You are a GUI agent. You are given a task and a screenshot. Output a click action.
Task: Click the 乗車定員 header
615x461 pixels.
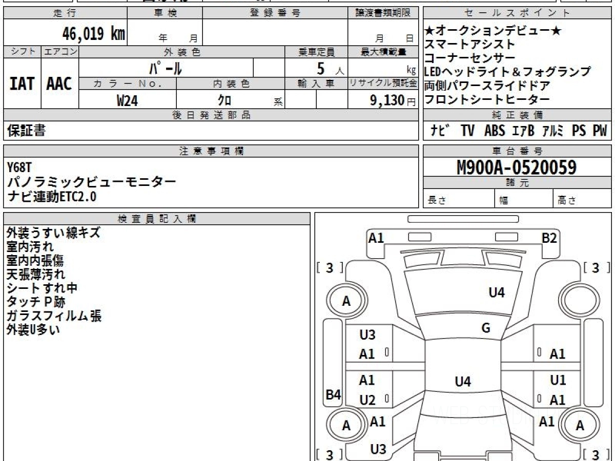pos(316,52)
